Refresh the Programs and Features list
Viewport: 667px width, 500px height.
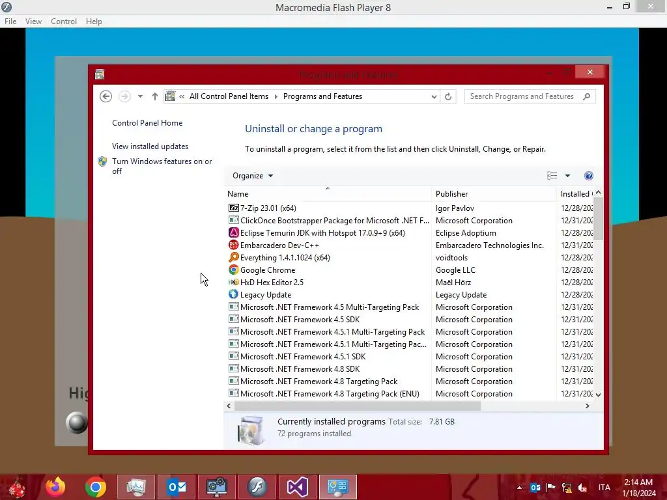click(x=448, y=96)
